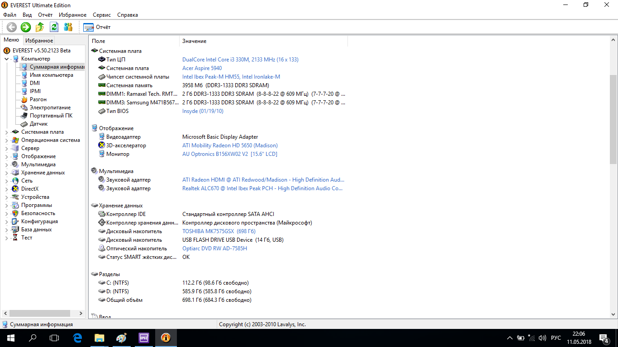Expand the Хранение данных tree node
Viewport: 618px width, 347px height.
click(7, 173)
